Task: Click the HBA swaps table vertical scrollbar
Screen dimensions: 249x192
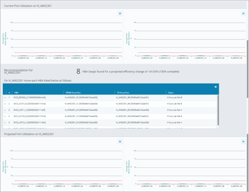Action: [x=218, y=110]
